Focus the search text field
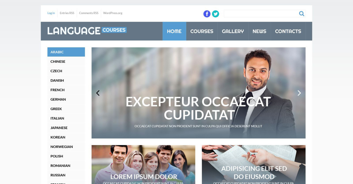This screenshot has width=353, height=184. pos(261,13)
